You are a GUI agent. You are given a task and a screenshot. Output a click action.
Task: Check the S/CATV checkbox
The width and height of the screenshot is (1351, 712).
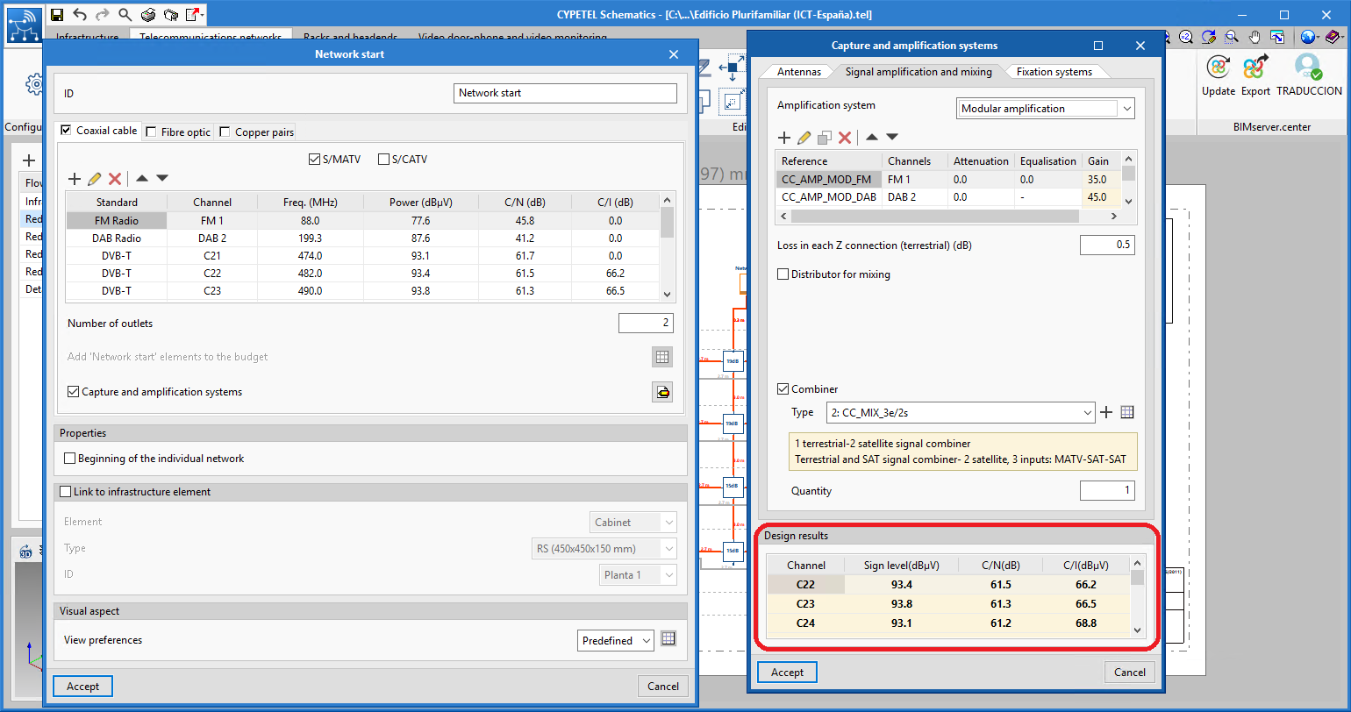[x=383, y=160]
